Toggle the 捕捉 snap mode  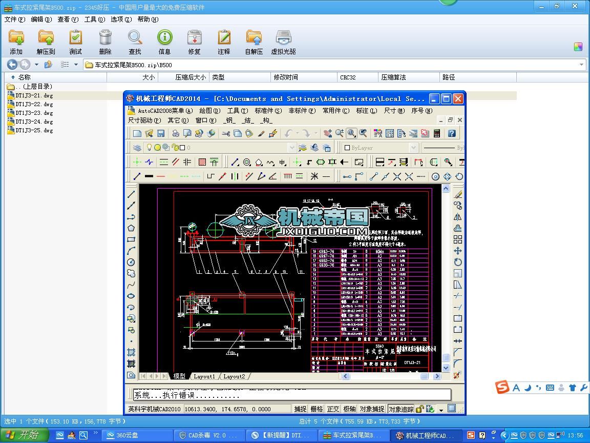click(300, 409)
